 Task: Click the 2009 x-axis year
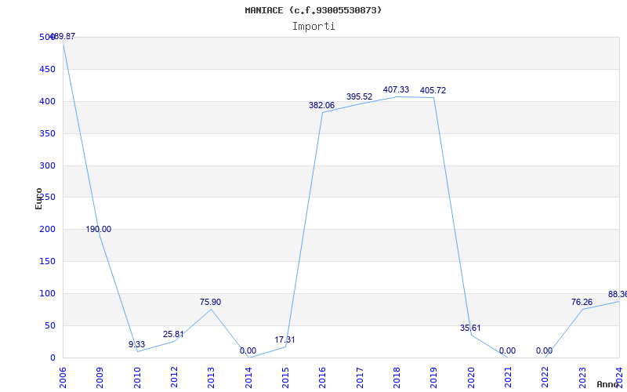point(100,378)
